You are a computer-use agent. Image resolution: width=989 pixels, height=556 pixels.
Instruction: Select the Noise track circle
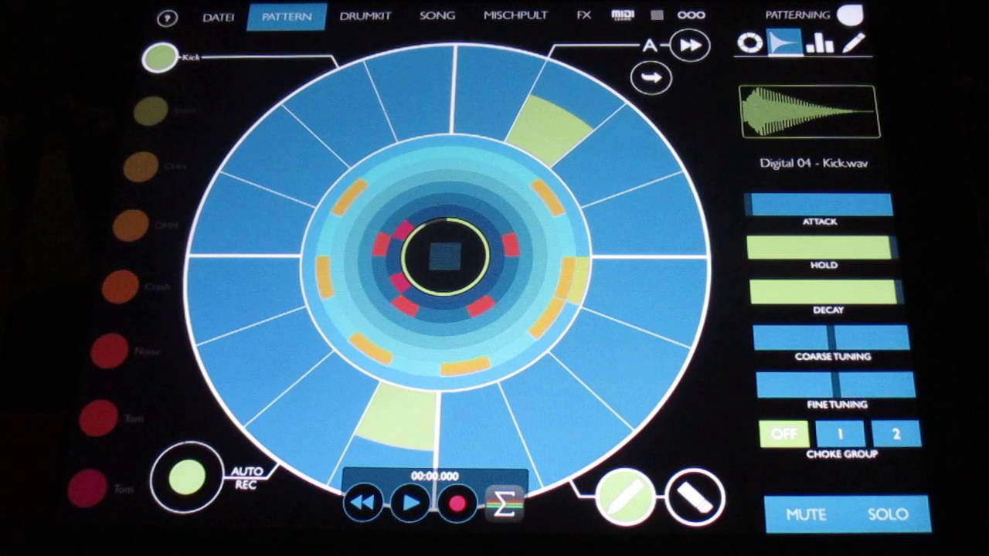pos(110,351)
